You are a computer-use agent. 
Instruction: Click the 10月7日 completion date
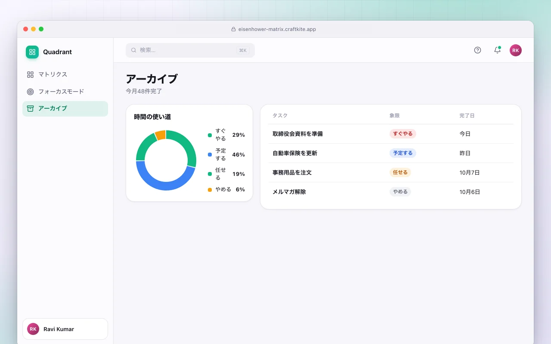pyautogui.click(x=470, y=172)
